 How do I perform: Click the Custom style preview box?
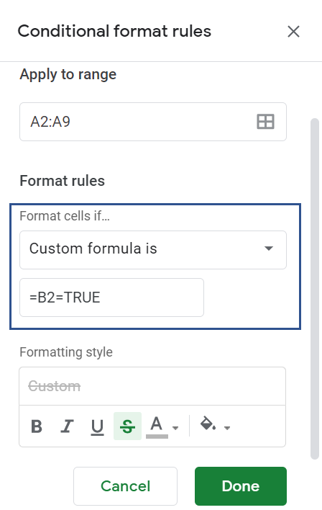click(152, 386)
